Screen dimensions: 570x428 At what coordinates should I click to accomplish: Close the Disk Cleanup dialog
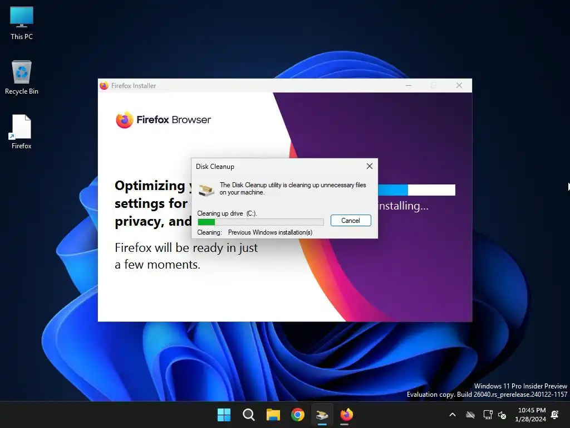[x=370, y=166]
